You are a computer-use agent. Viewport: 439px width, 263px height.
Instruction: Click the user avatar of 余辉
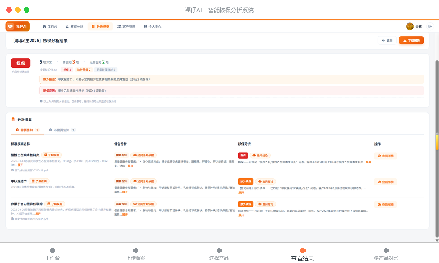pos(410,27)
